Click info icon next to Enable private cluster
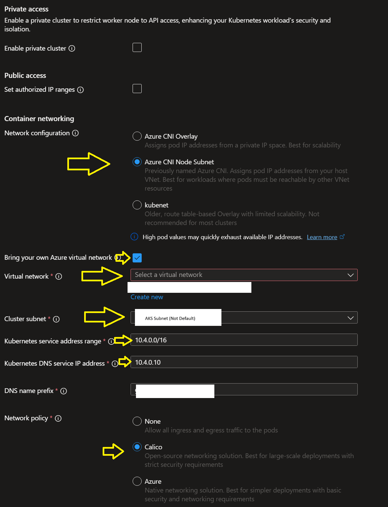The height and width of the screenshot is (507, 388). tap(72, 49)
